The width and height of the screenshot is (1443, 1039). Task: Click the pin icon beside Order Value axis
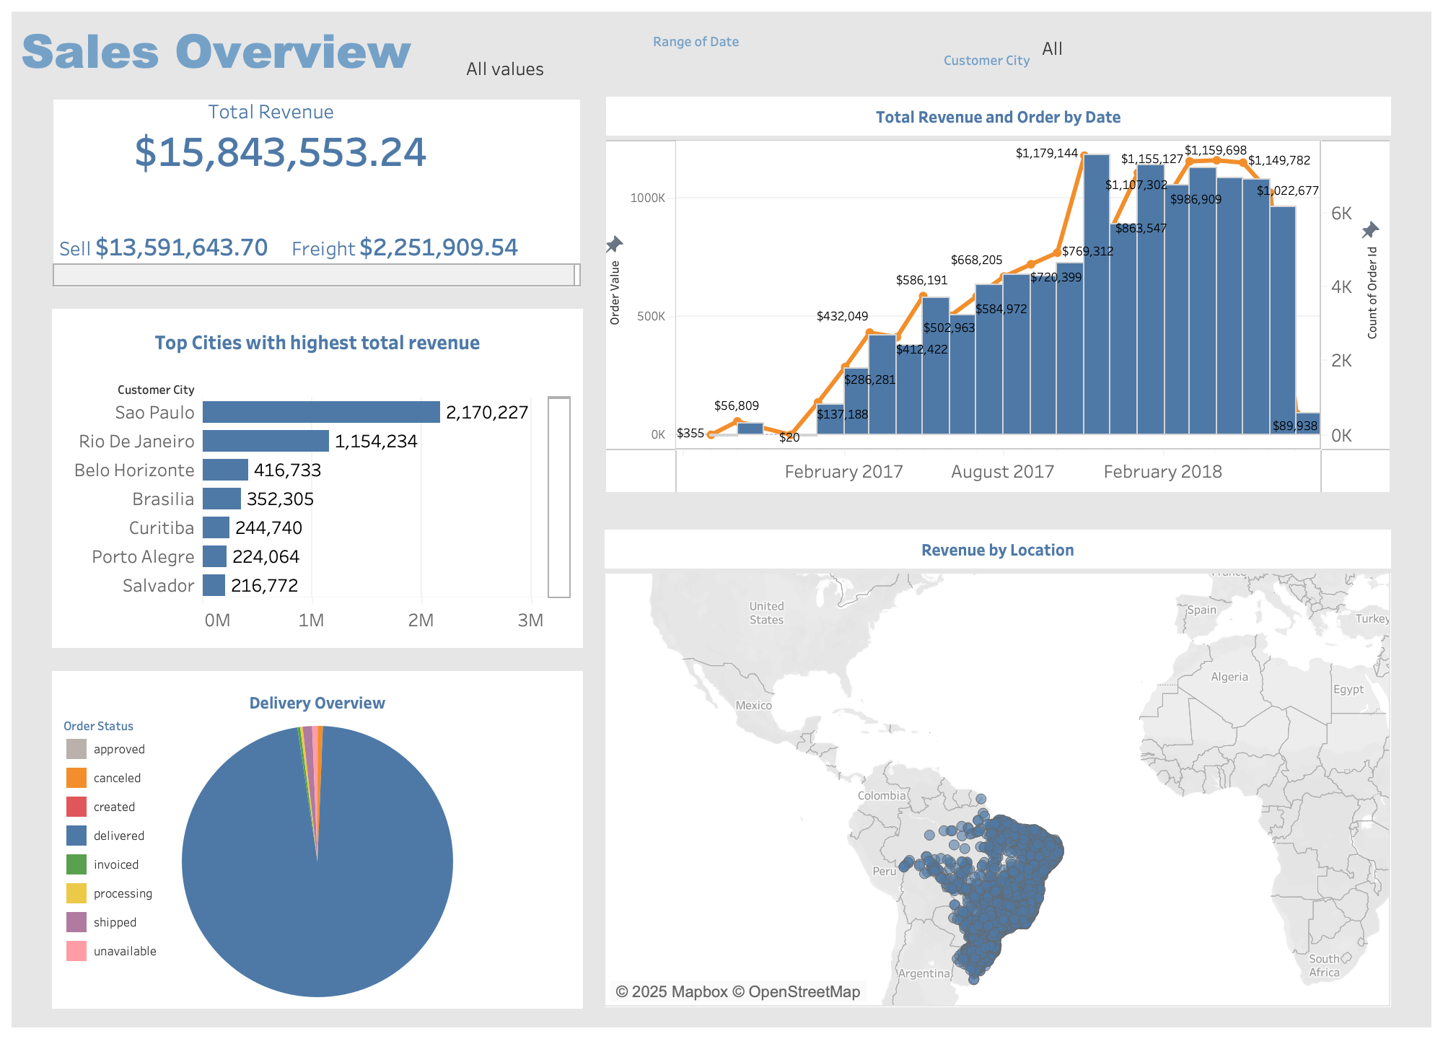[614, 245]
